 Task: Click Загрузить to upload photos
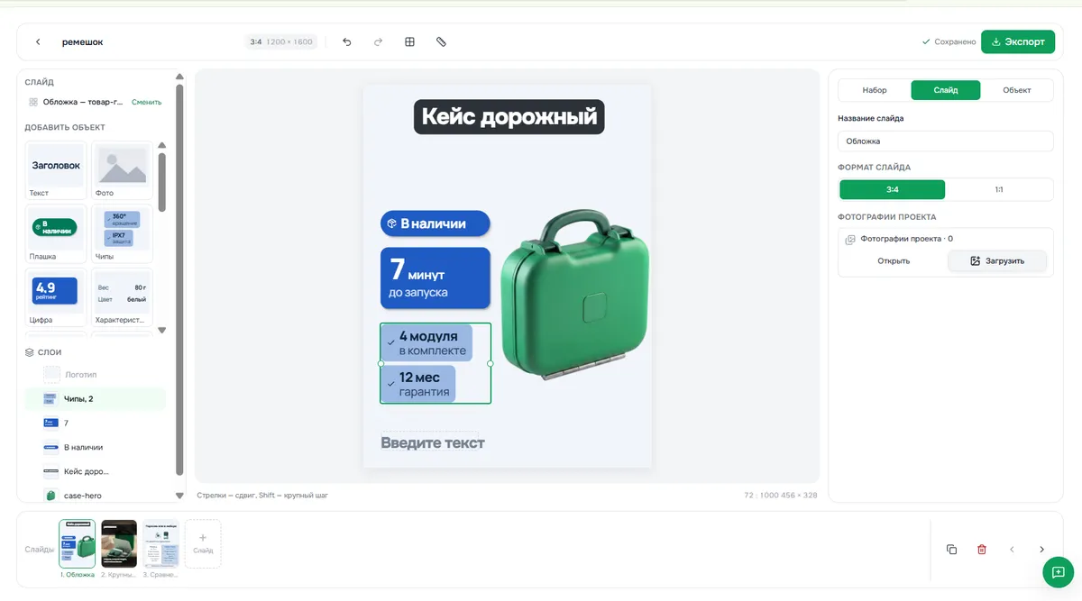(997, 261)
